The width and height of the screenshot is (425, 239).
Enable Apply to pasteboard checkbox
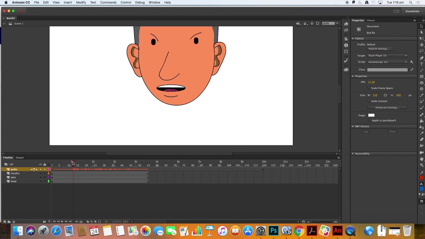(370, 120)
